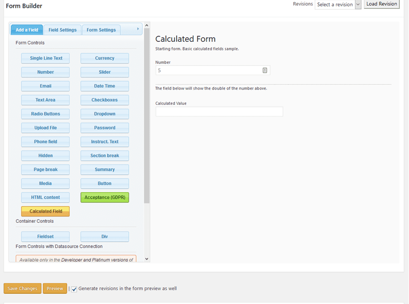Image resolution: width=409 pixels, height=304 pixels.
Task: Add a Calculated Field to the form
Action: pyautogui.click(x=45, y=211)
